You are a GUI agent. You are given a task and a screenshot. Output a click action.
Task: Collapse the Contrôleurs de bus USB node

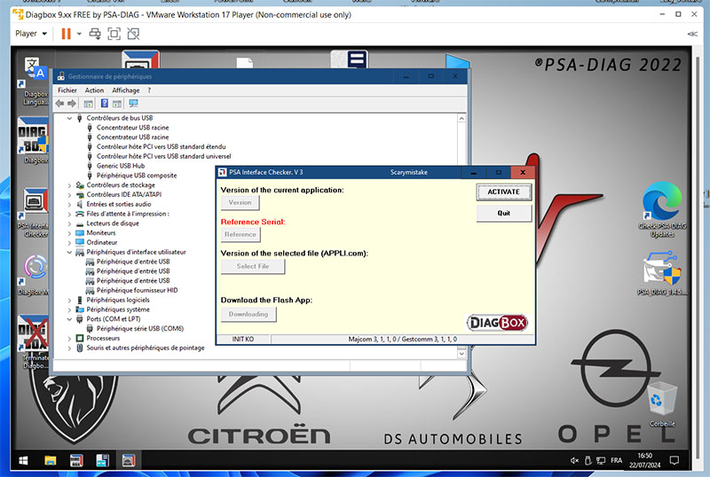point(69,118)
